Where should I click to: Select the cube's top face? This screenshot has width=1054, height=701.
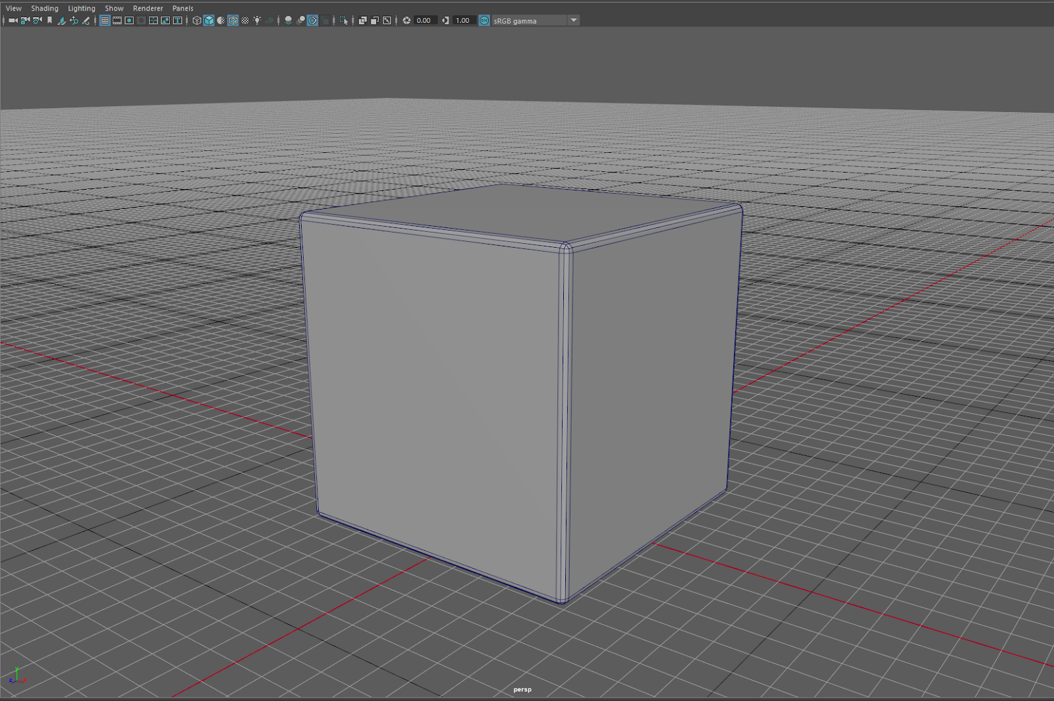[520, 212]
